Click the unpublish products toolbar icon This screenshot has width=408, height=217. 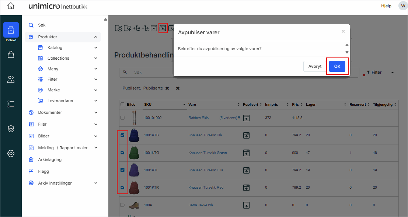(x=163, y=28)
